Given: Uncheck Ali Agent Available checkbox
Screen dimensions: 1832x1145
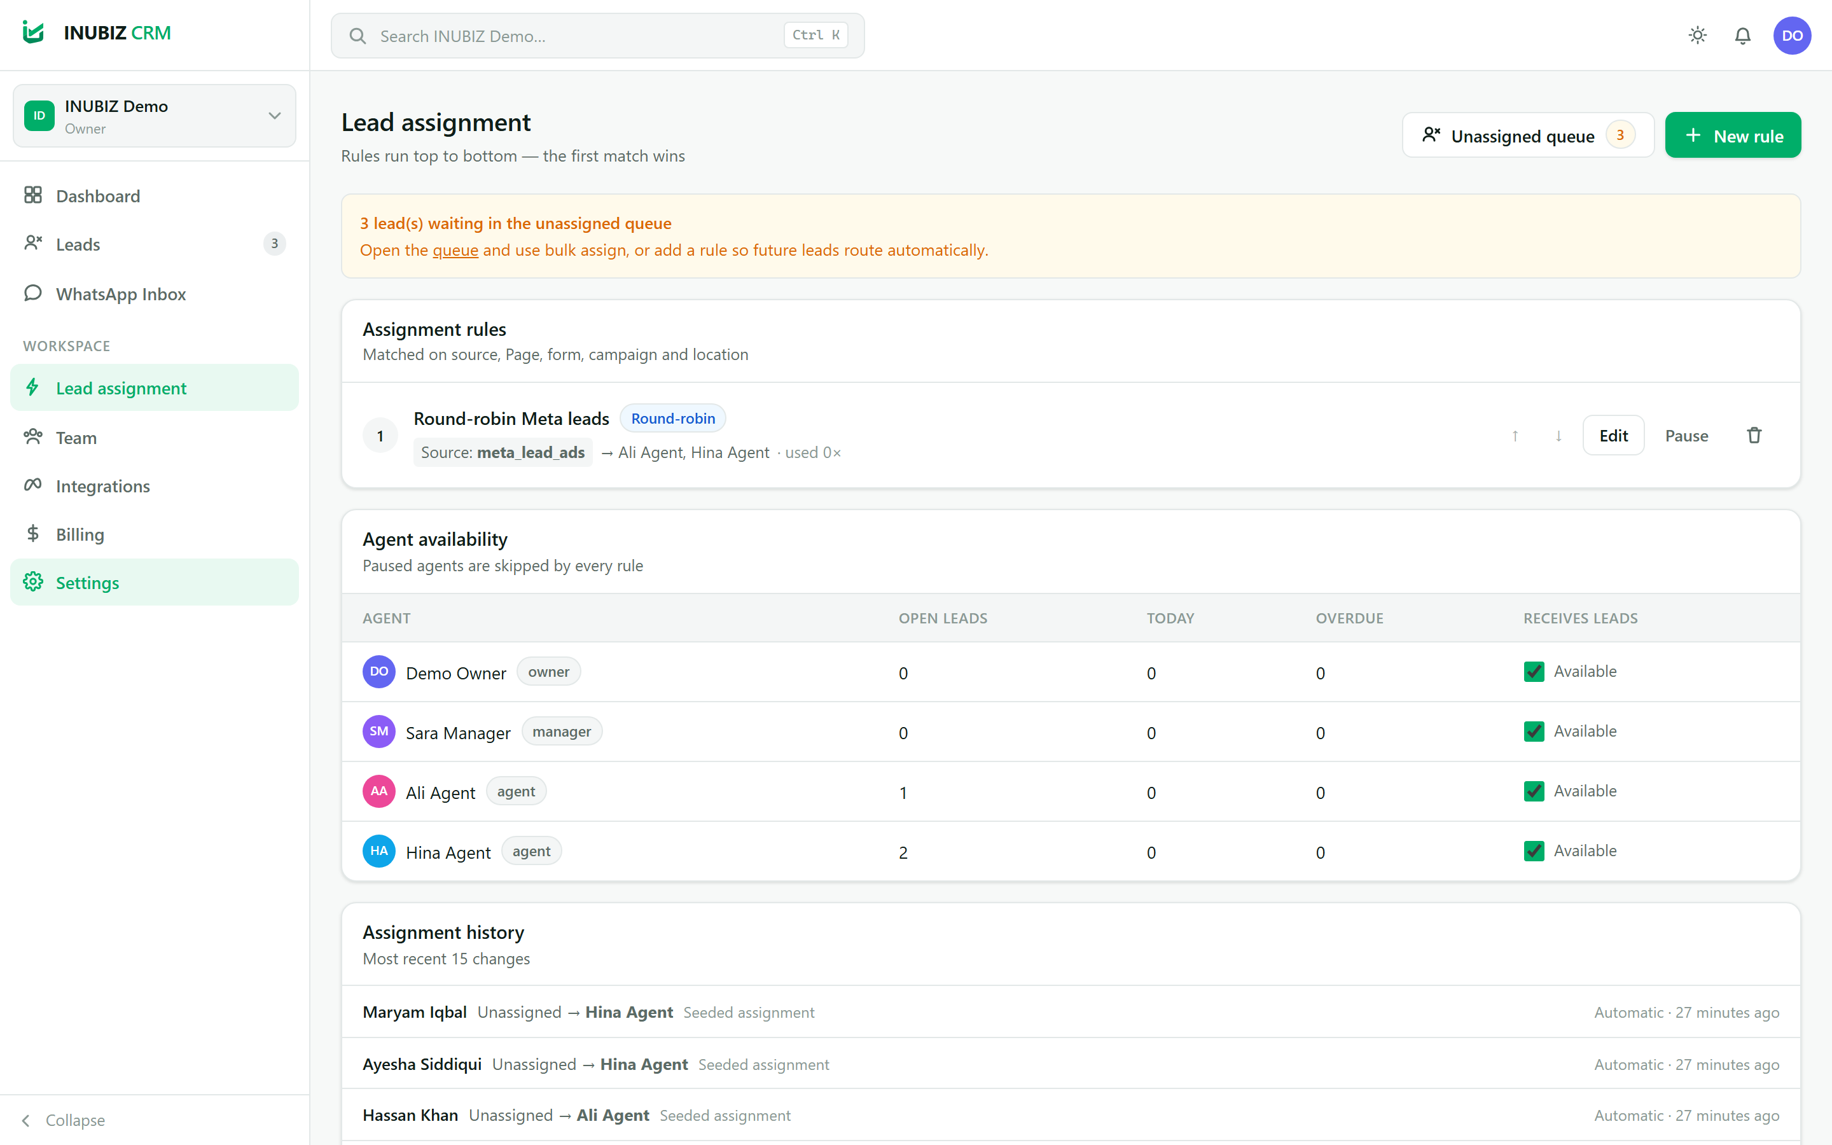Looking at the screenshot, I should [x=1534, y=791].
